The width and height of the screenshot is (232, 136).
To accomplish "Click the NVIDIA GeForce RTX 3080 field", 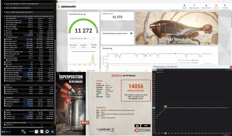I will point(83,38).
